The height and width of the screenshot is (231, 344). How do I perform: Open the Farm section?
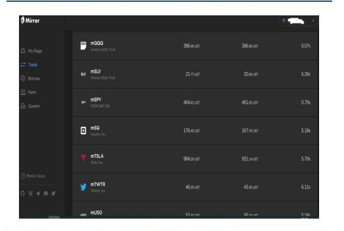tap(28, 92)
